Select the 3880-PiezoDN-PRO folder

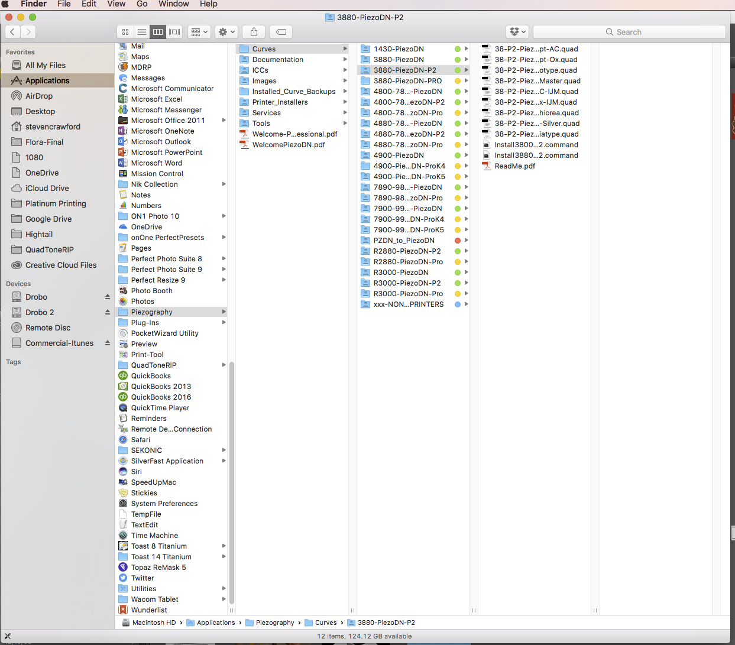[413, 81]
